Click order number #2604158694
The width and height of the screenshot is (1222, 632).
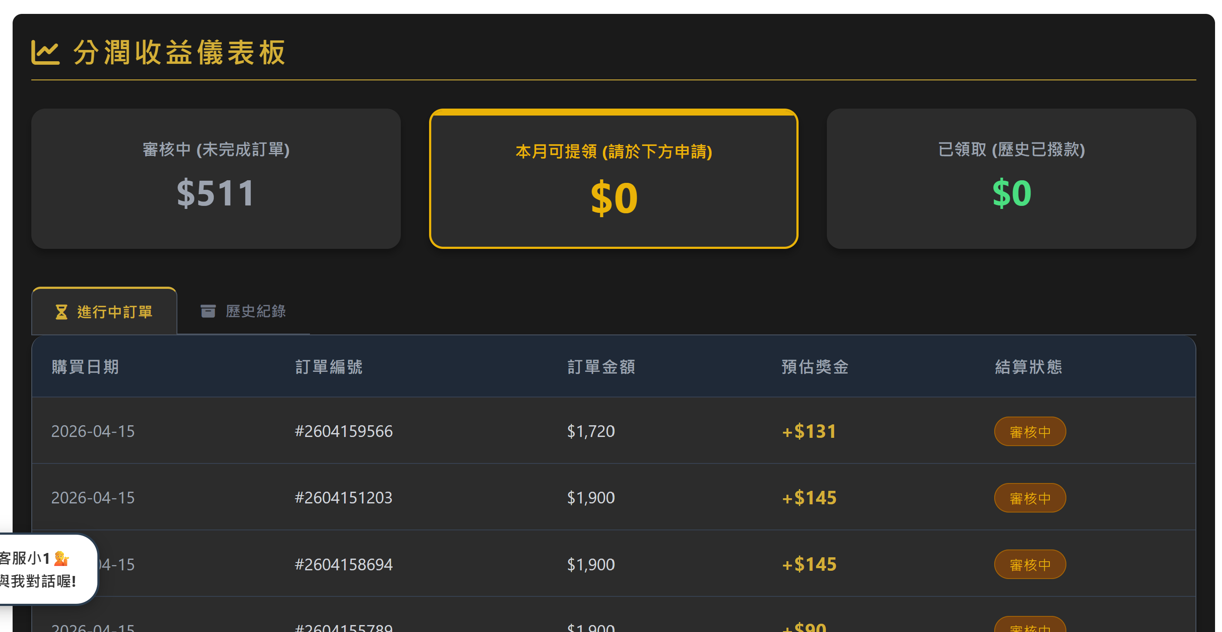(343, 564)
